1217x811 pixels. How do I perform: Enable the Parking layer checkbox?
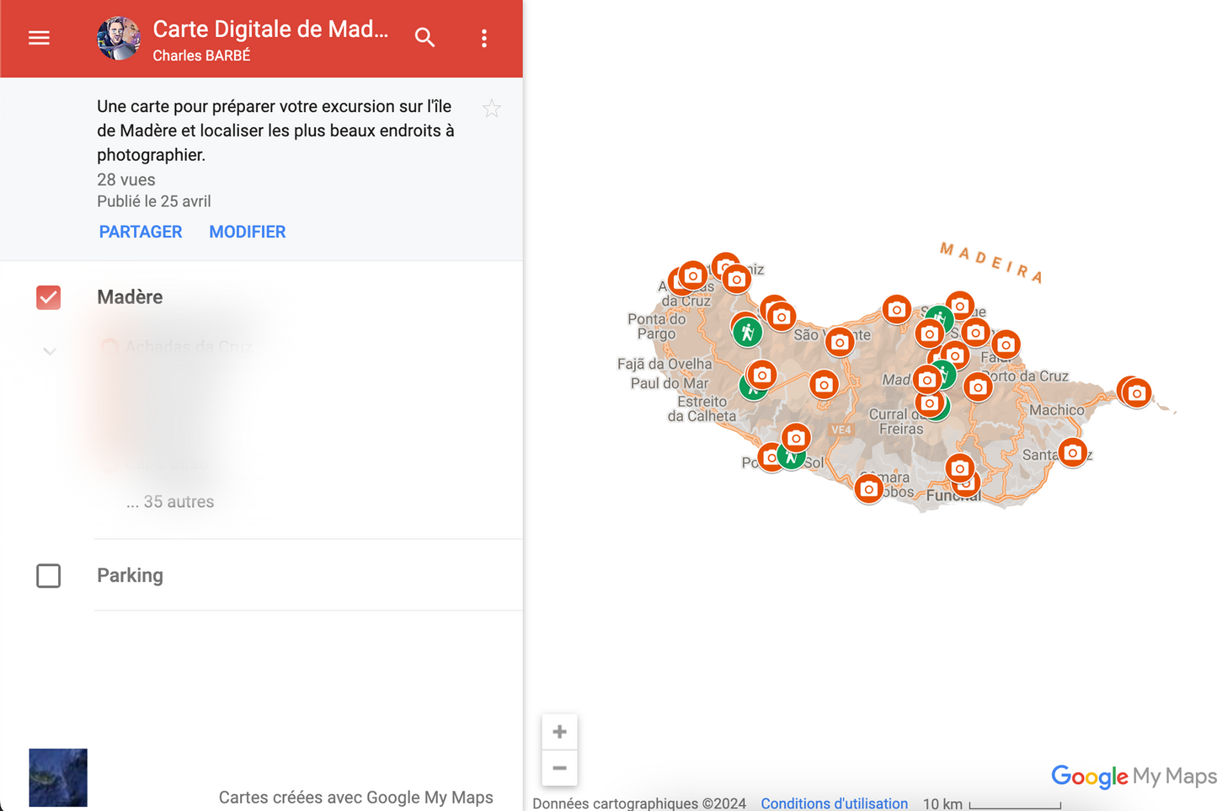(49, 576)
